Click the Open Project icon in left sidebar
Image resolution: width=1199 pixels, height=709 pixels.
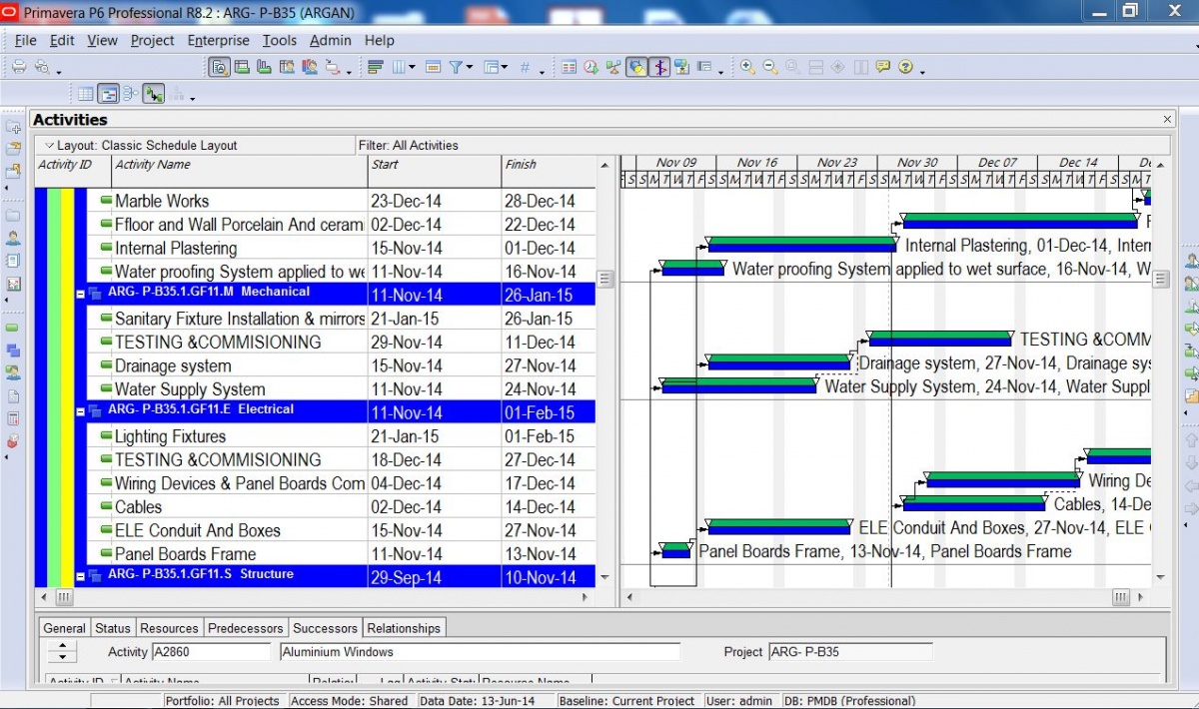click(x=13, y=148)
